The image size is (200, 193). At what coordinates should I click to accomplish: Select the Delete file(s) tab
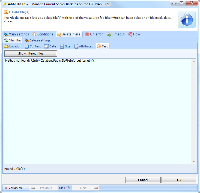(x=69, y=34)
